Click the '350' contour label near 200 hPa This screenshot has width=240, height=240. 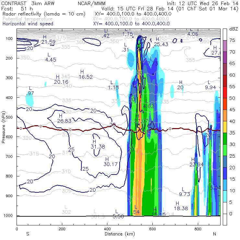pyautogui.click(x=25, y=57)
